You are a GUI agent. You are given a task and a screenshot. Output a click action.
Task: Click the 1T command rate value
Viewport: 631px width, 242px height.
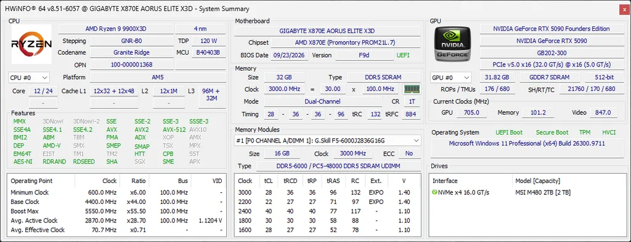(412, 102)
